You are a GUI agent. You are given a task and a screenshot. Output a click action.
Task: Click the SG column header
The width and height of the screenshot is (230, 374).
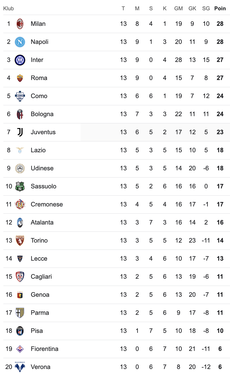(206, 9)
